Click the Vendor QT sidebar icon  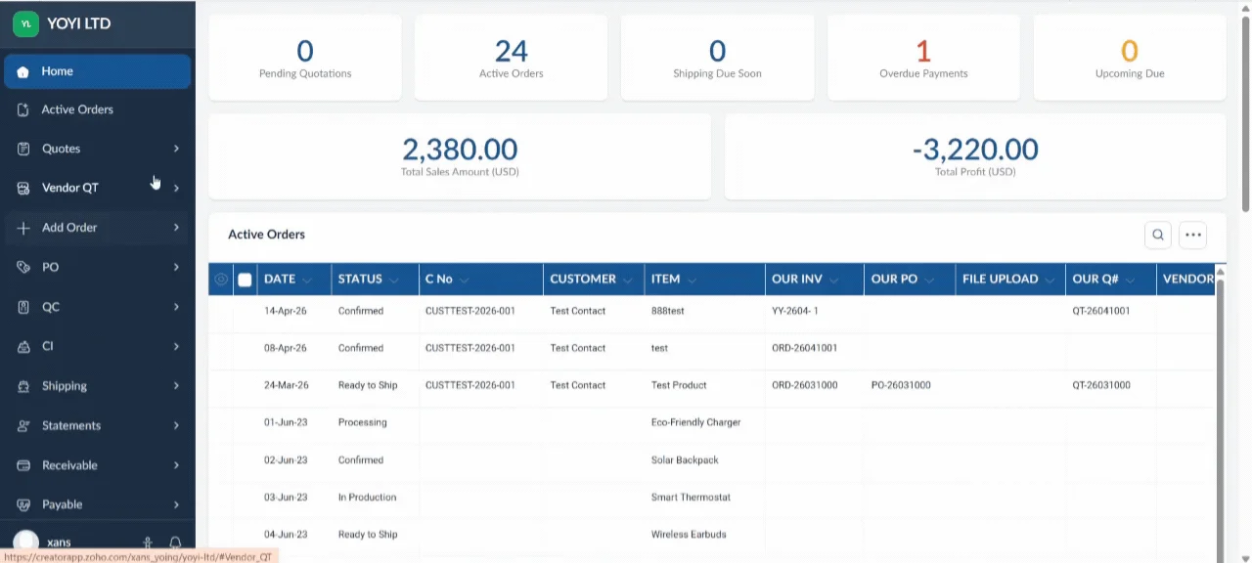[23, 188]
